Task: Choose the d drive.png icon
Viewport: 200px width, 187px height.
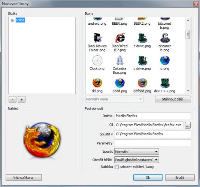Action: tap(142, 60)
